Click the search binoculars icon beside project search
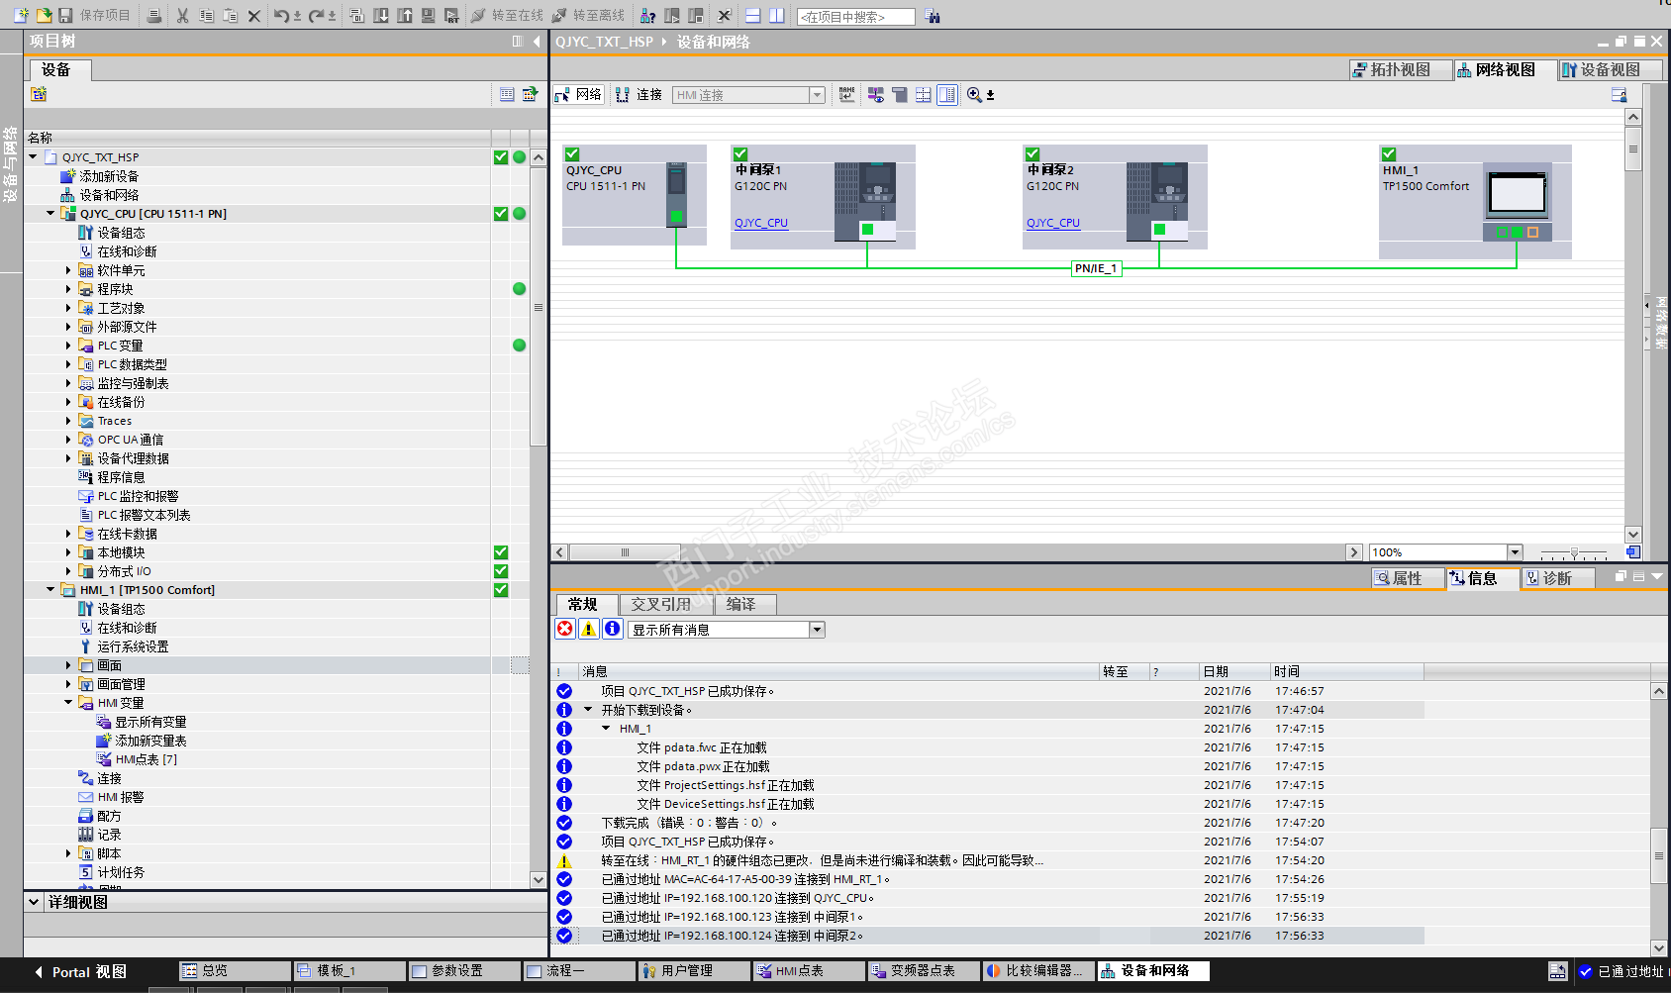1671x993 pixels. [x=932, y=15]
